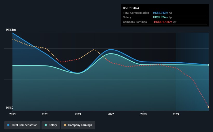Screen dimensions: 213x132
Task: Click the Dec 31 2024 tooltip date
Action: point(132,8)
